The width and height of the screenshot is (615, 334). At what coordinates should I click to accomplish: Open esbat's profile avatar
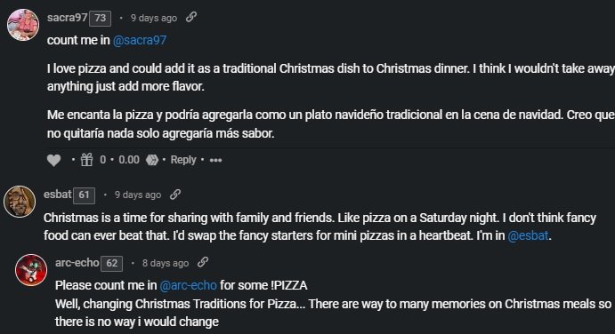pos(20,202)
